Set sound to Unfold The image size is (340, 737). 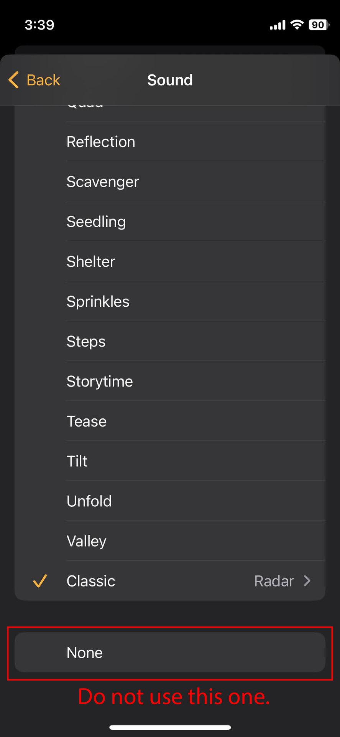(x=89, y=501)
